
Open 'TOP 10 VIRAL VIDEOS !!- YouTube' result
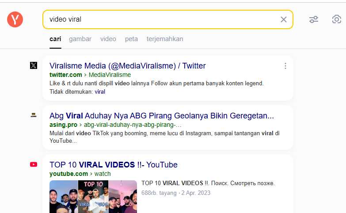click(x=114, y=165)
